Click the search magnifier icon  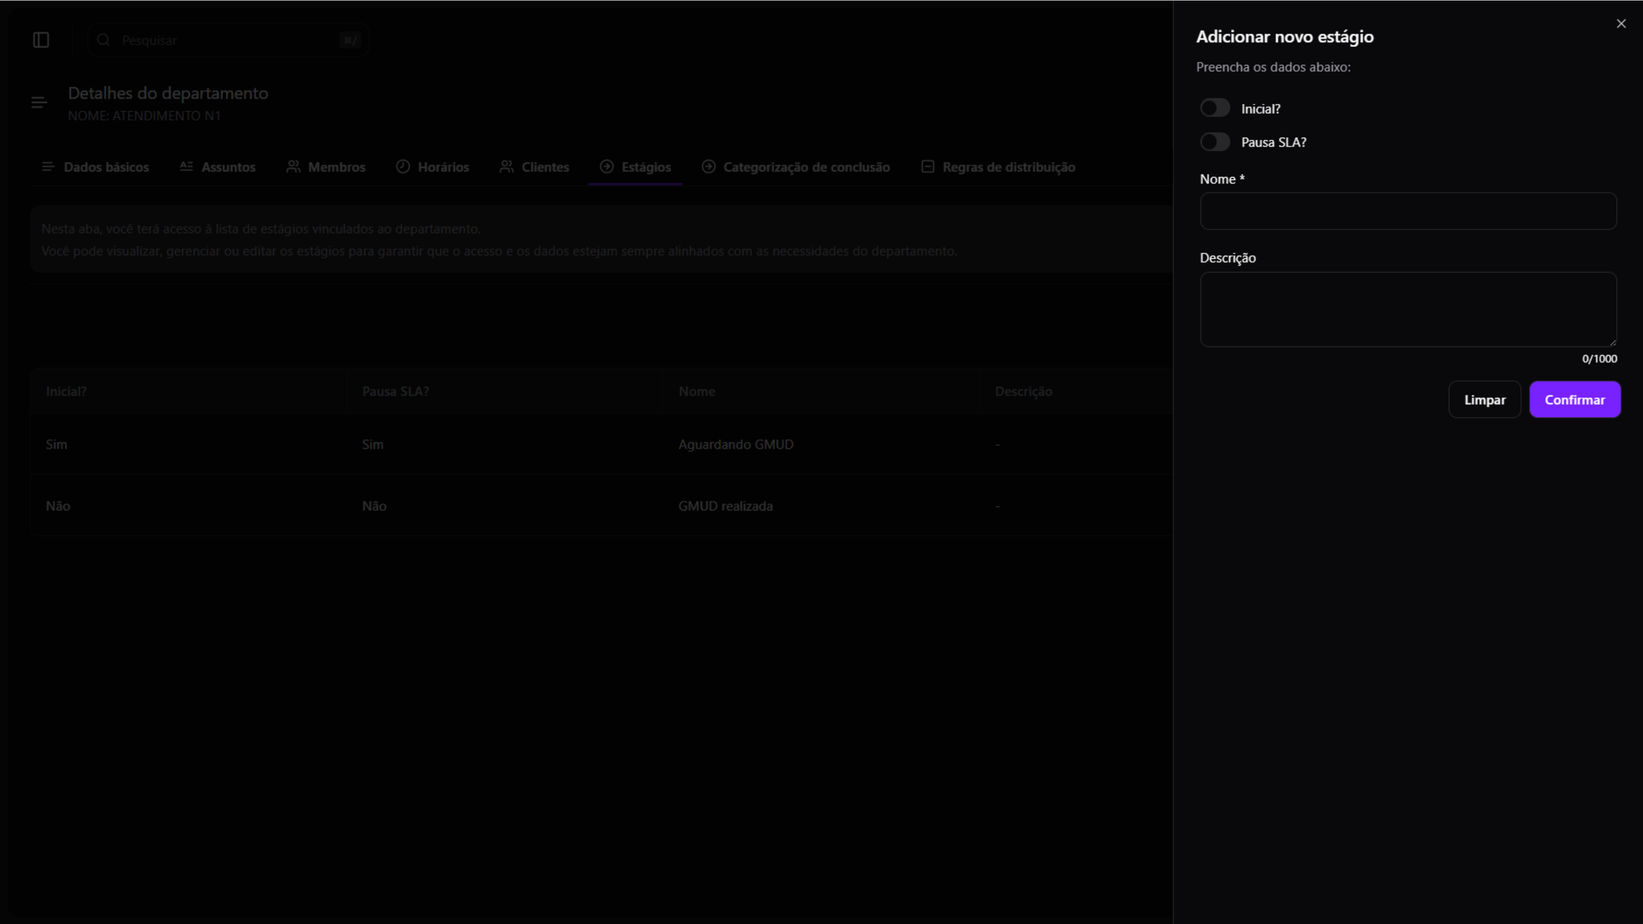point(103,40)
